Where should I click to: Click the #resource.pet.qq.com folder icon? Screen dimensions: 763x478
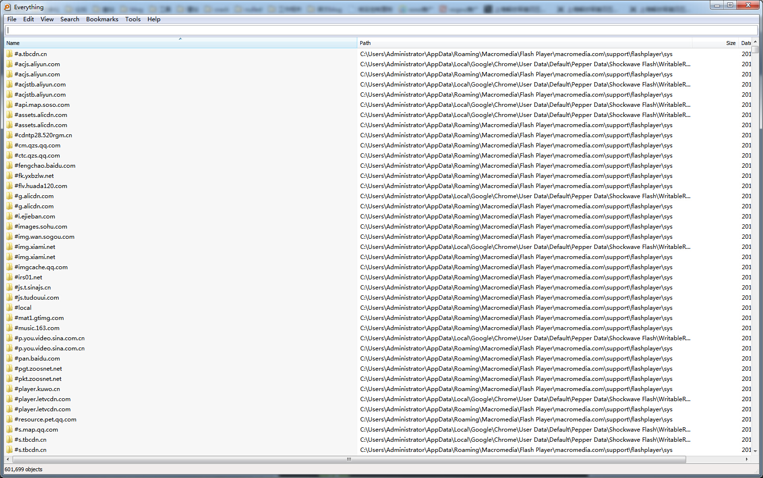pyautogui.click(x=9, y=419)
